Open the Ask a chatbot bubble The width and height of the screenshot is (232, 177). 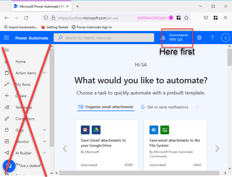9,166
